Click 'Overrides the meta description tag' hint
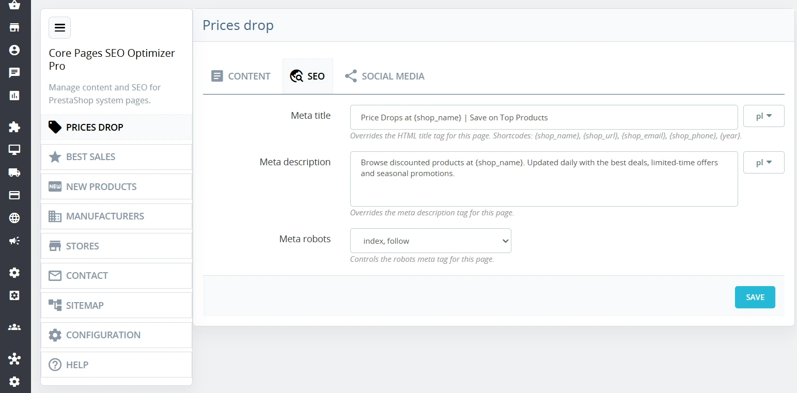 [x=432, y=213]
